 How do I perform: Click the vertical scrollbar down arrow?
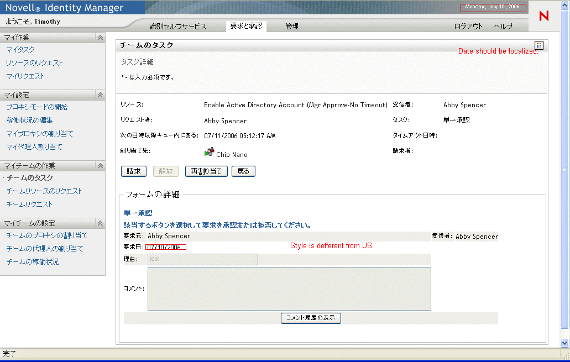point(564,342)
